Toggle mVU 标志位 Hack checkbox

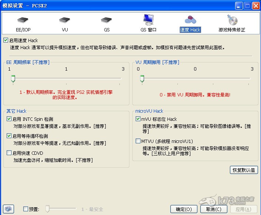(138, 119)
